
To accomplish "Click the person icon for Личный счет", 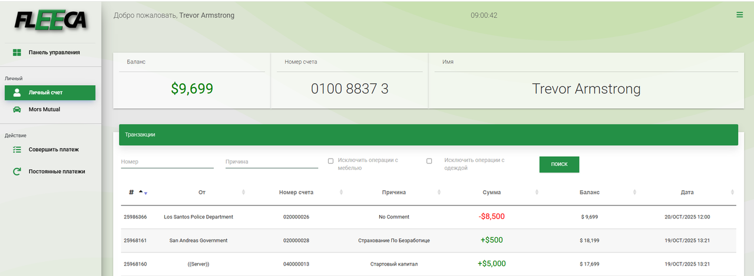I will [x=17, y=93].
